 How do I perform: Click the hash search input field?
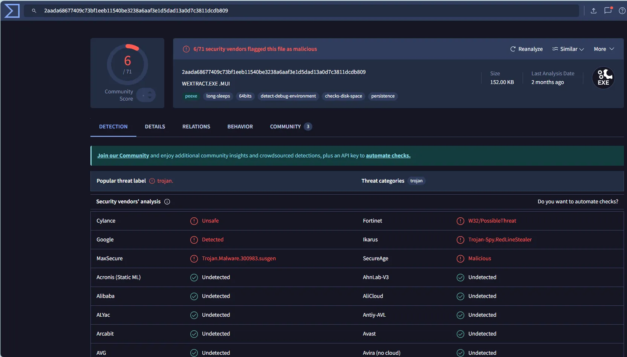tap(301, 11)
